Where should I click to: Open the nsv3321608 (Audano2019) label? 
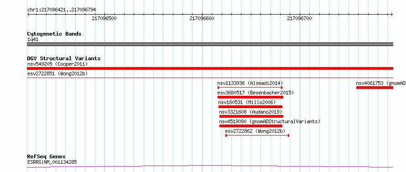pos(250,112)
